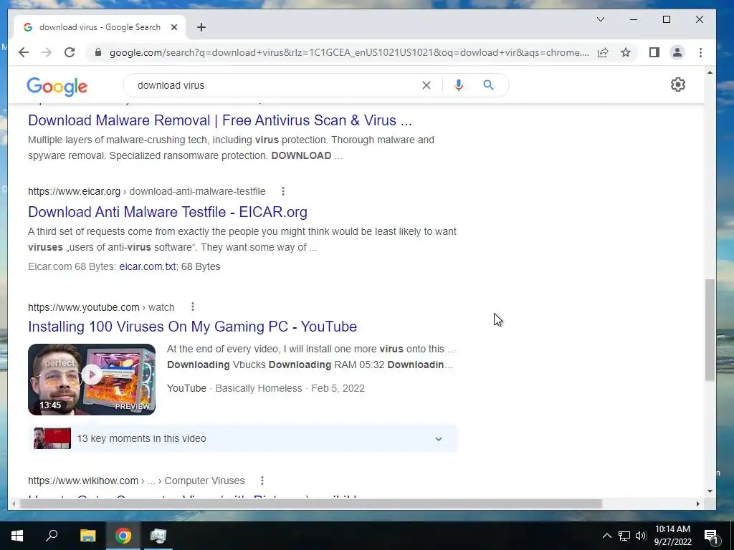Open options for the wikihow.com result
This screenshot has height=550, width=734.
point(262,481)
